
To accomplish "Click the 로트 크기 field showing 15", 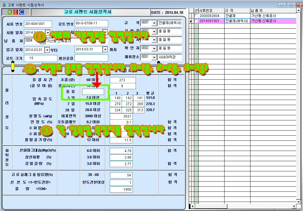I will pyautogui.click(x=41, y=58).
